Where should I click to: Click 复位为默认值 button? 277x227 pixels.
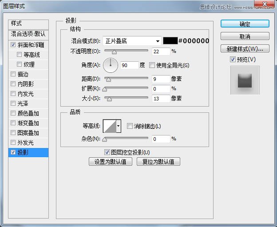click(x=158, y=162)
